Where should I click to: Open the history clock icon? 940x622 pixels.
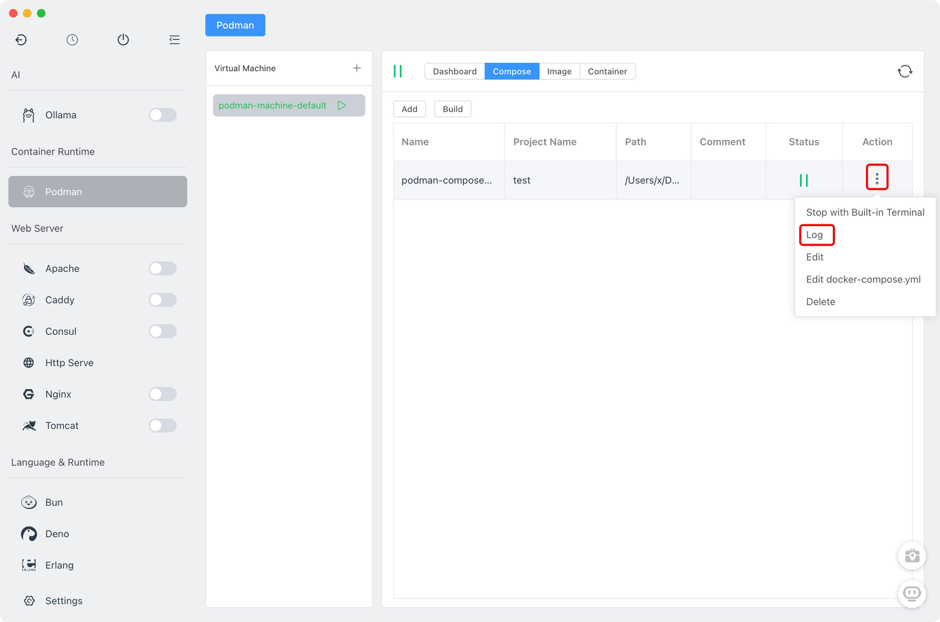(72, 40)
